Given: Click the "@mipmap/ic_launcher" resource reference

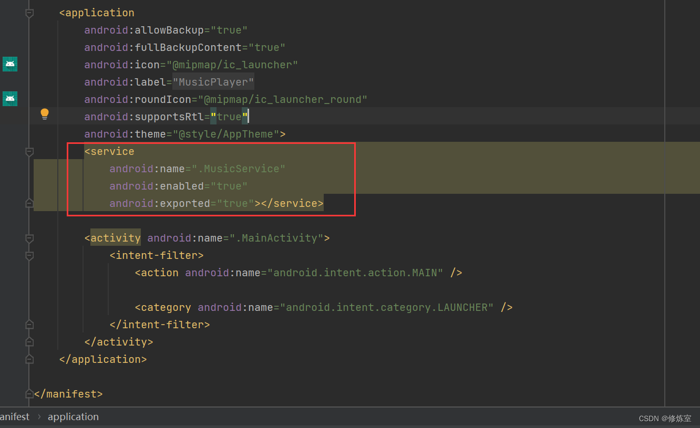Looking at the screenshot, I should [233, 64].
